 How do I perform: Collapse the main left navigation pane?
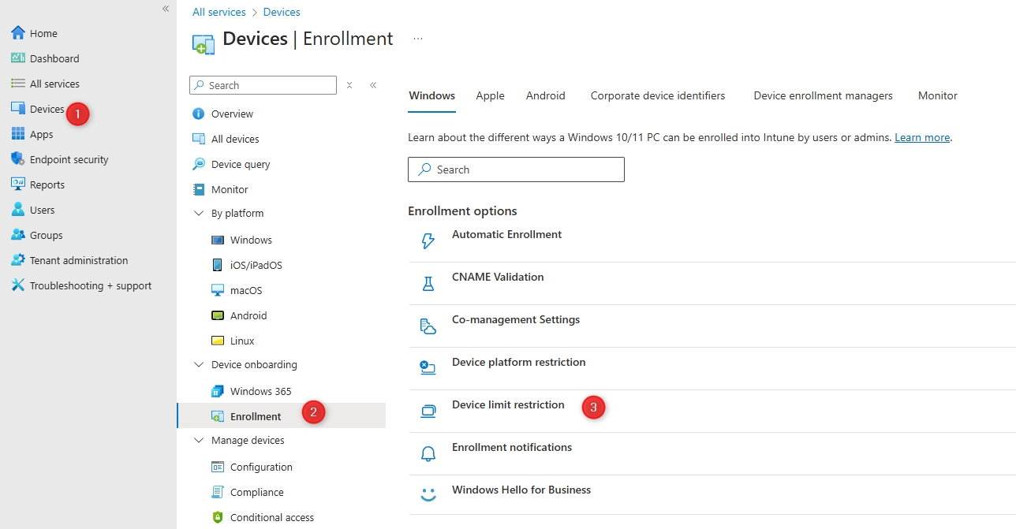tap(166, 9)
